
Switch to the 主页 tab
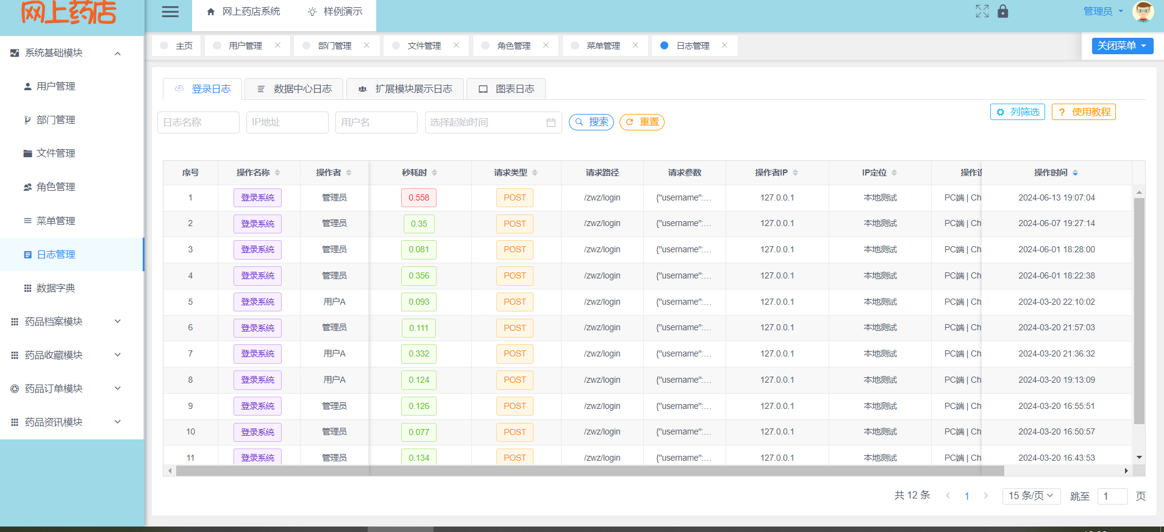tap(176, 46)
